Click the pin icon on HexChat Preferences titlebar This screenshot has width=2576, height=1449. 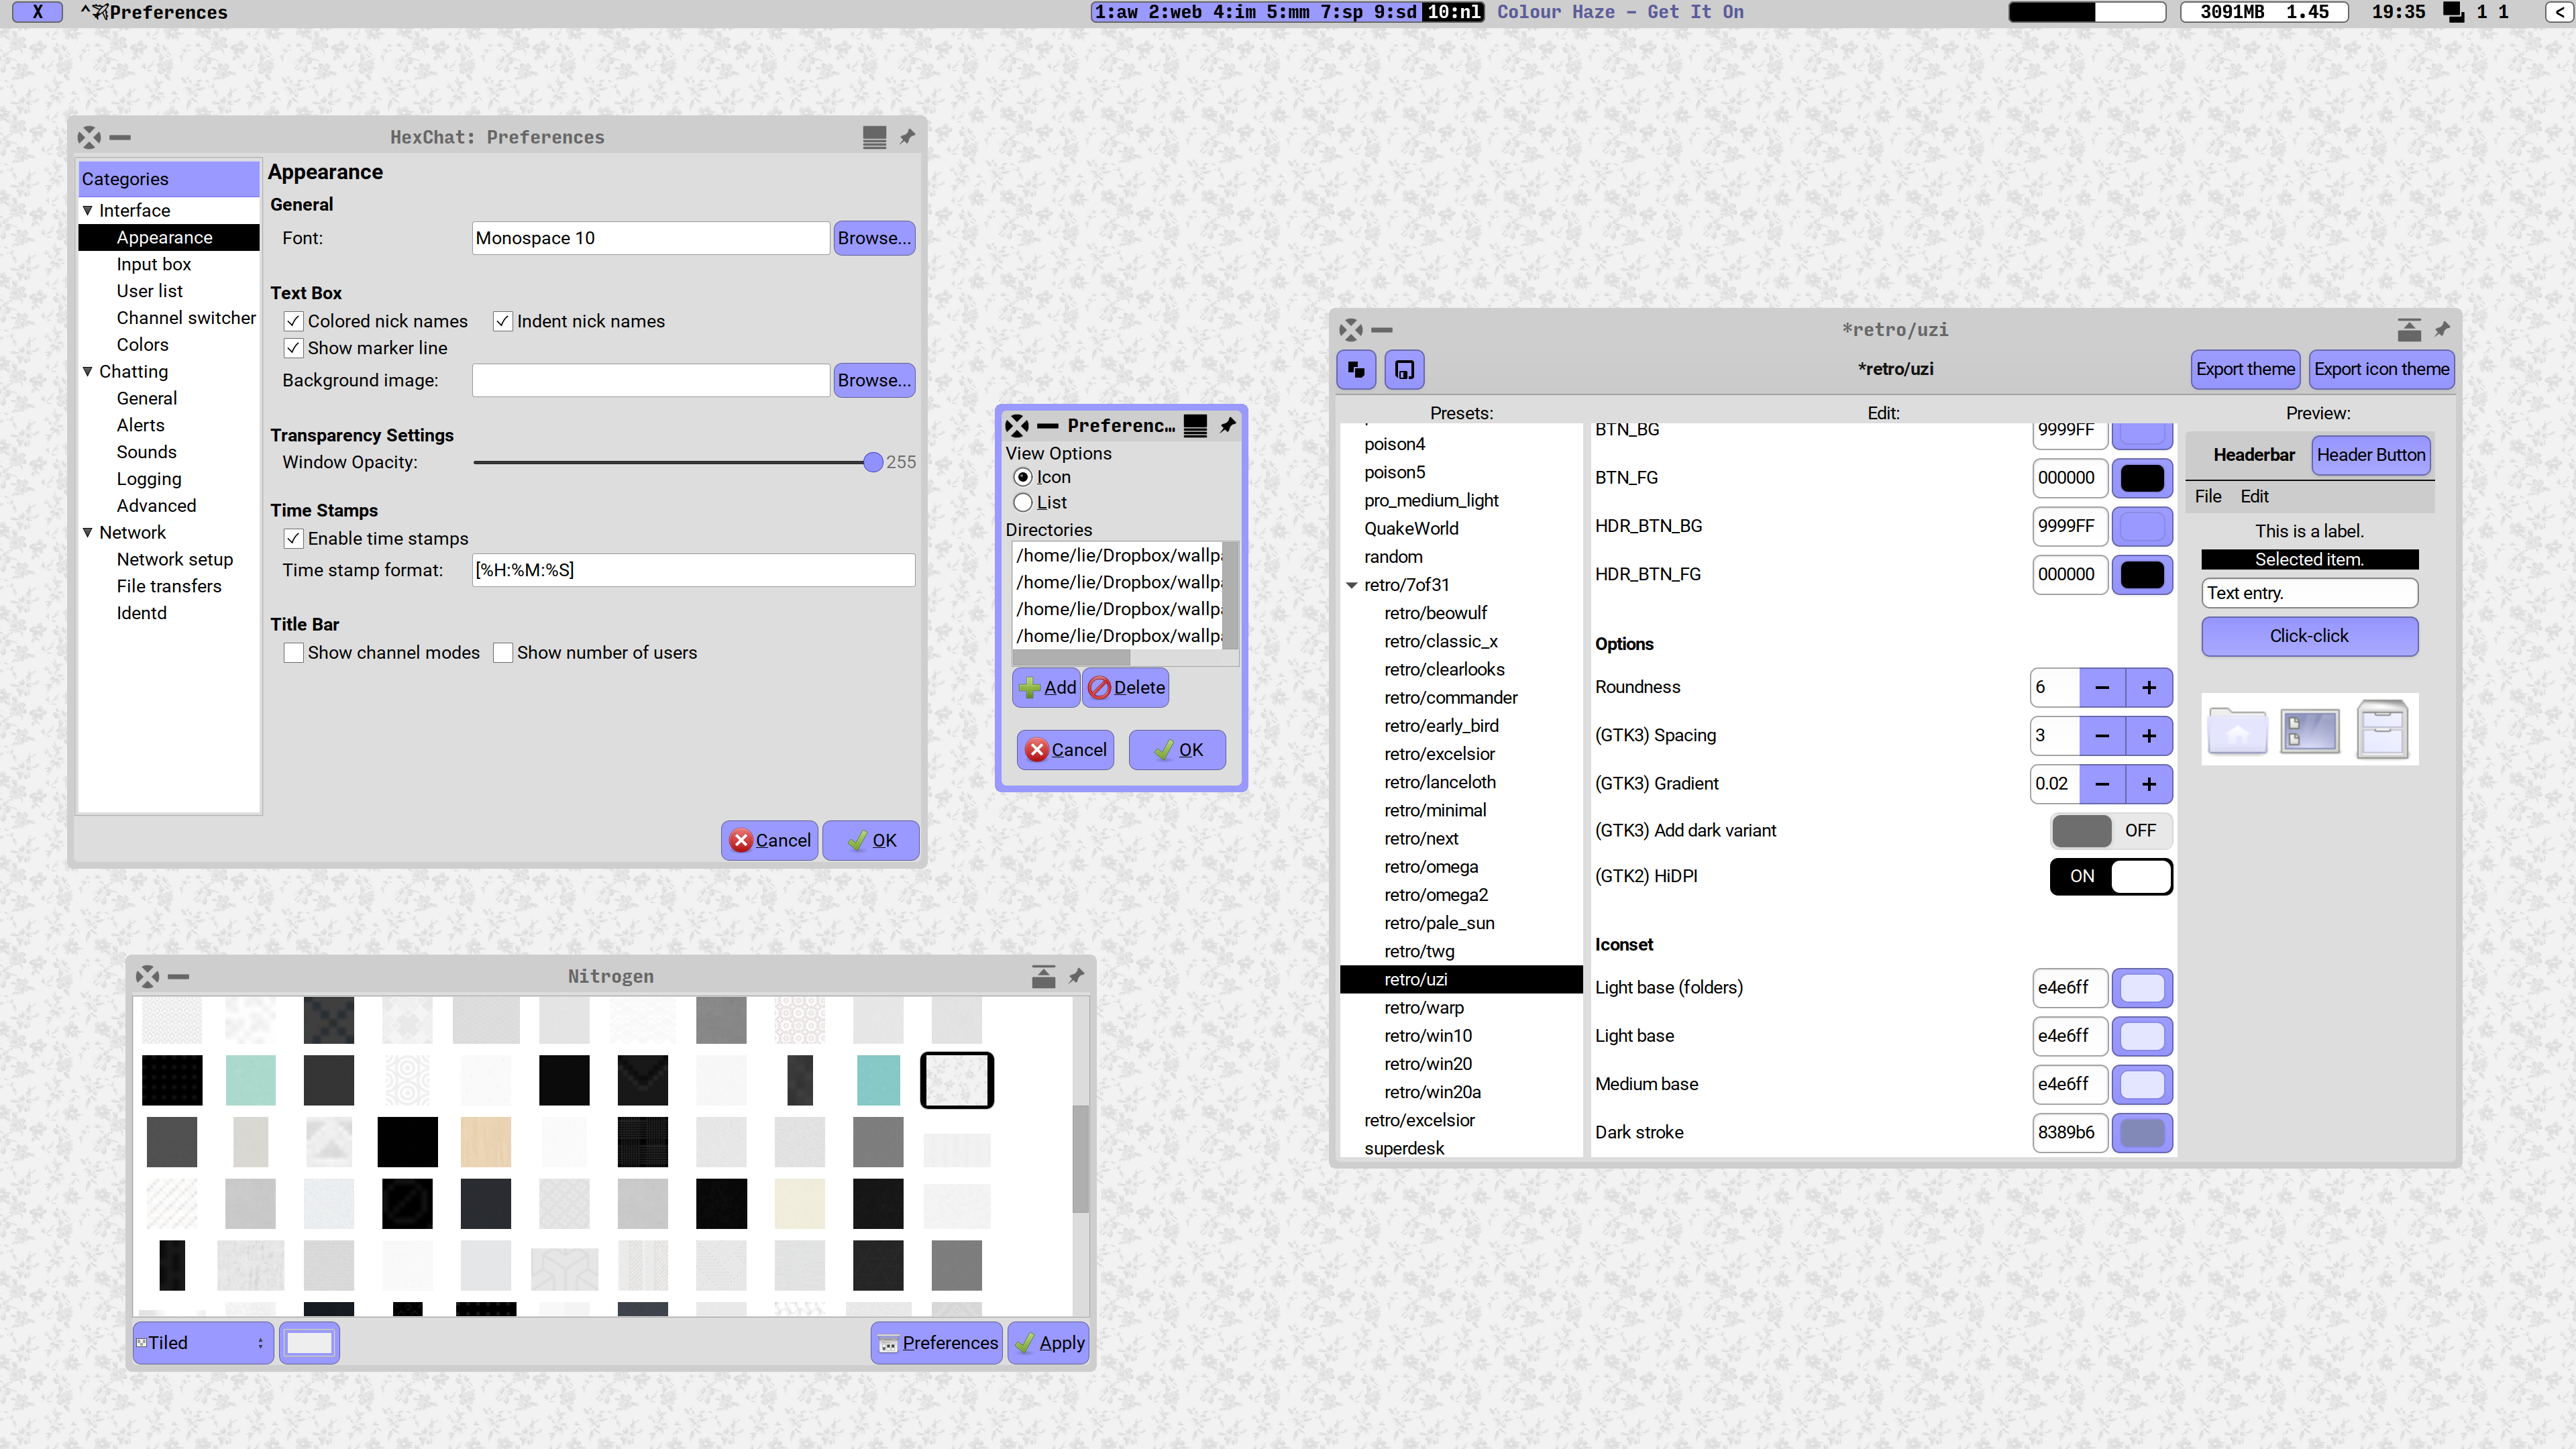(x=907, y=137)
